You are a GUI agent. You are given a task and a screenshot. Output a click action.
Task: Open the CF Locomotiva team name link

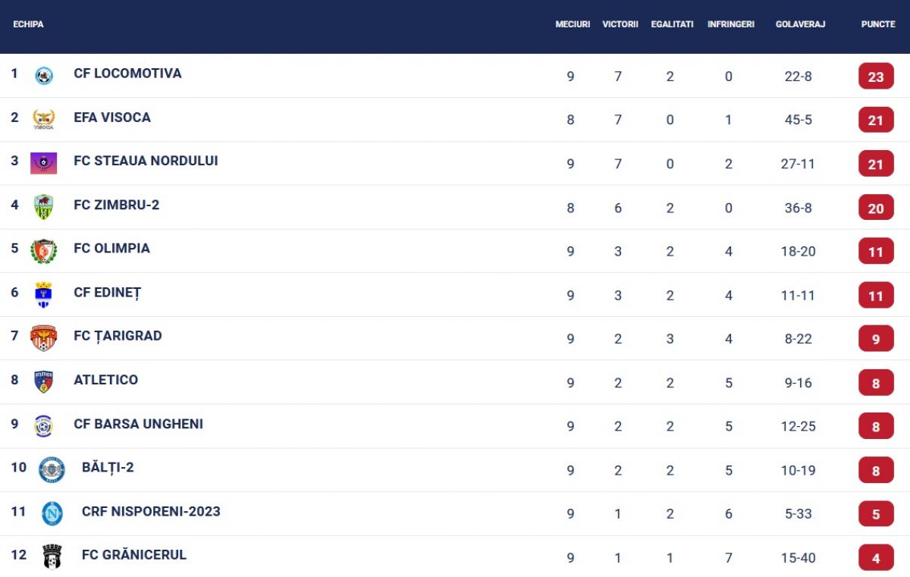click(127, 74)
